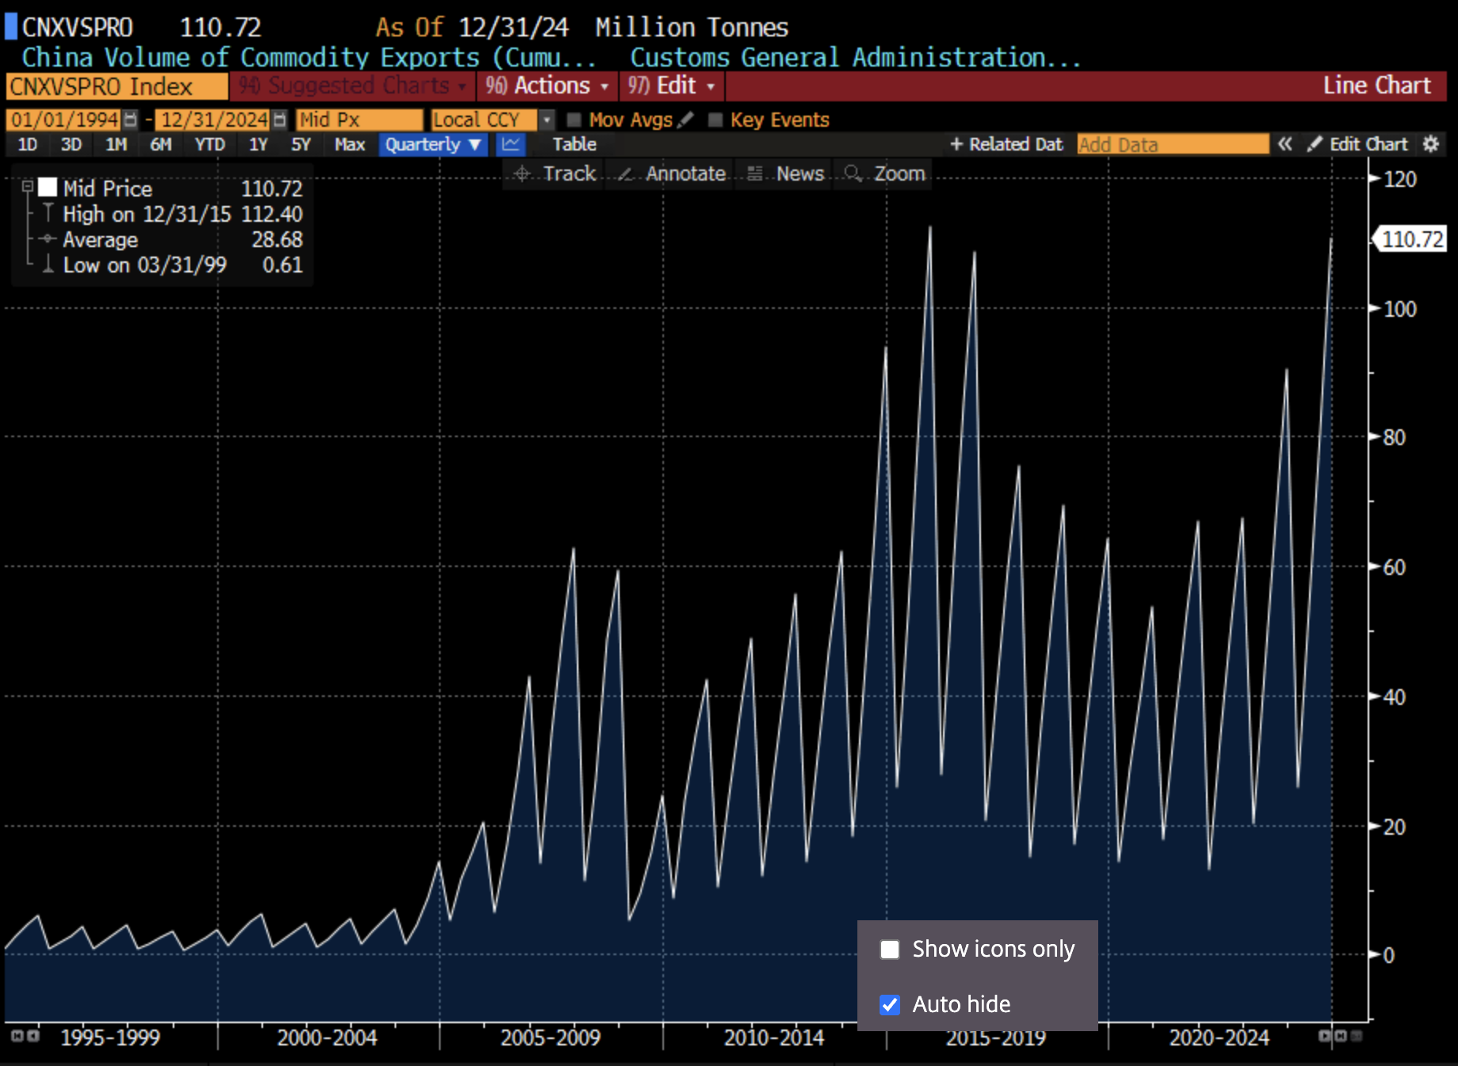Click Customs General Administration source text
This screenshot has height=1066, width=1458.
coord(855,57)
